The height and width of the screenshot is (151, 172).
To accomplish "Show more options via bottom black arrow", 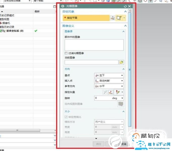I will (x=96, y=139).
